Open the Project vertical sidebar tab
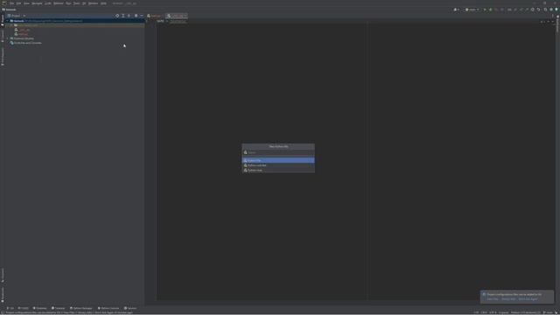 [3, 20]
